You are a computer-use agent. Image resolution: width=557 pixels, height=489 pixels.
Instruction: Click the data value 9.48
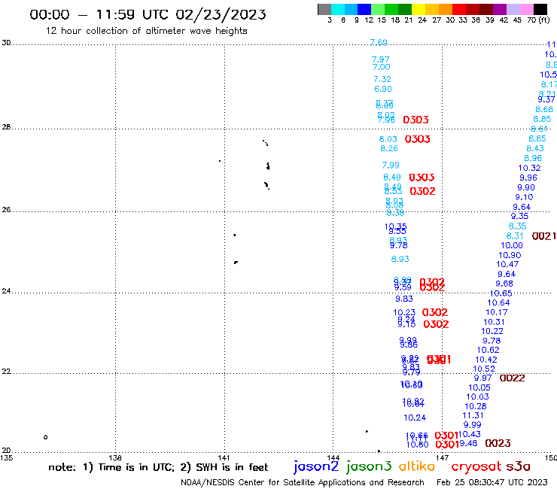click(468, 443)
